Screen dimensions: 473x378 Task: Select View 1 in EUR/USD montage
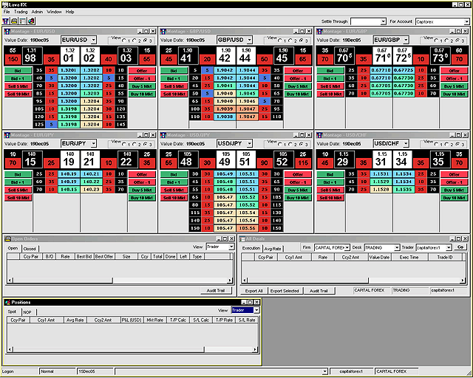[x=124, y=40]
